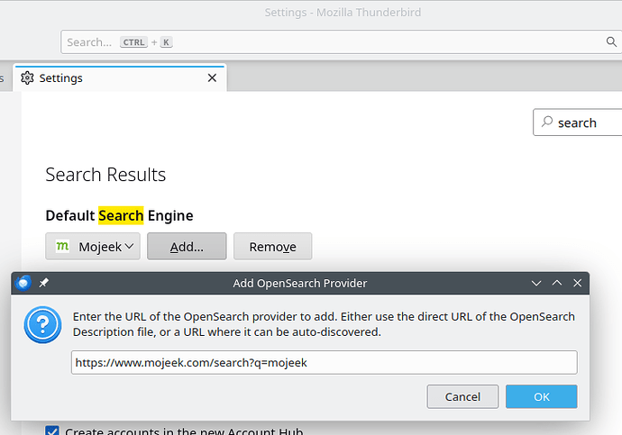Click the question mark icon in the dialog
Screen dimensions: 622x435
pos(43,324)
